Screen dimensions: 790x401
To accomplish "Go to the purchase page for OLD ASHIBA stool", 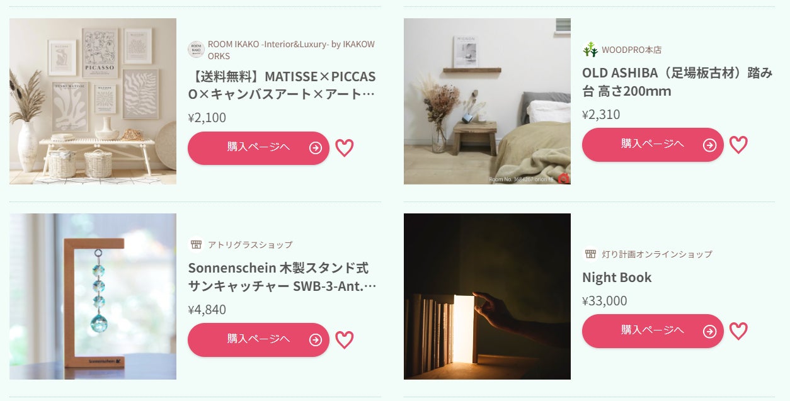I will tap(653, 145).
